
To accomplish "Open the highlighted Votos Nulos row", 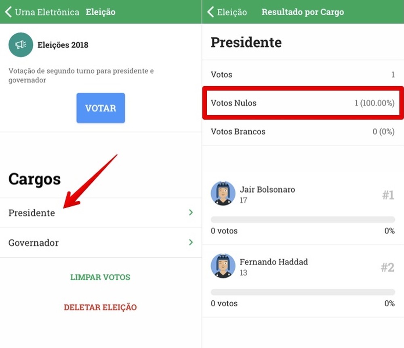I will [302, 103].
